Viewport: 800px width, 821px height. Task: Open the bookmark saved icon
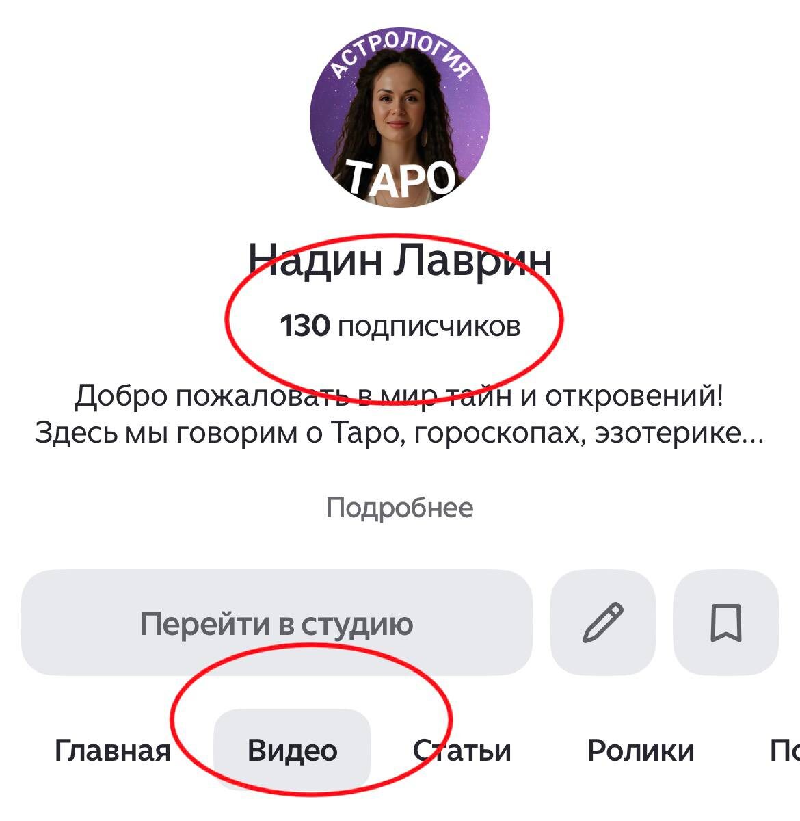[x=726, y=623]
